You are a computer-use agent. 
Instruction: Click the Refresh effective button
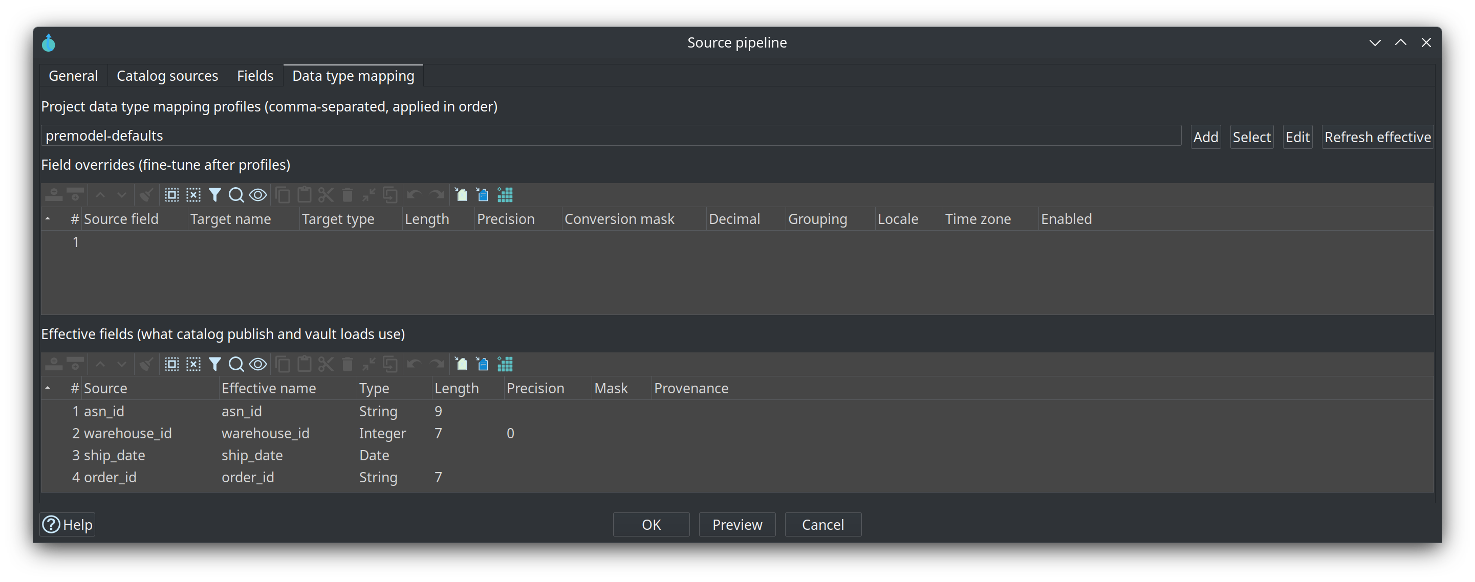pos(1377,137)
